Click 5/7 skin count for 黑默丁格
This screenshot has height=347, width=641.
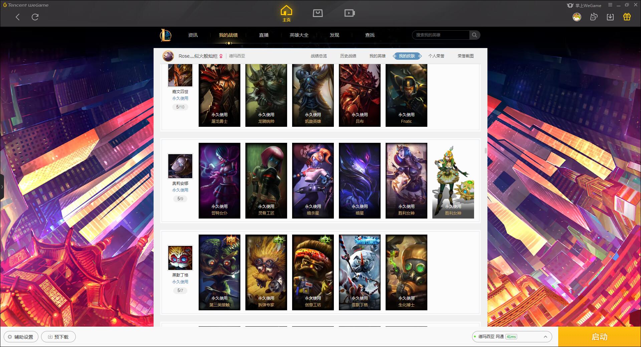(x=180, y=291)
